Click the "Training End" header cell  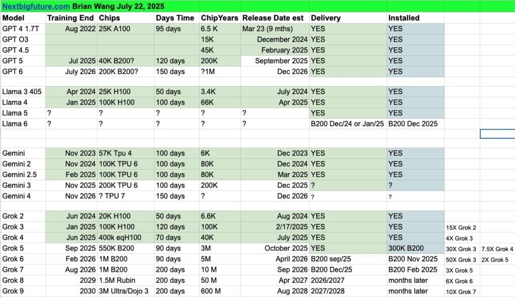(71, 18)
